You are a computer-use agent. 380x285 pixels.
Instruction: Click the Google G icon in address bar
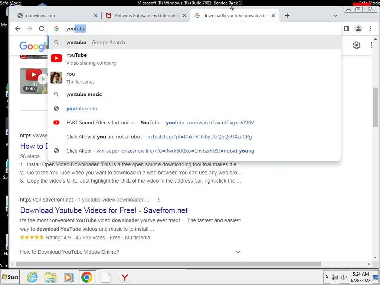click(56, 29)
